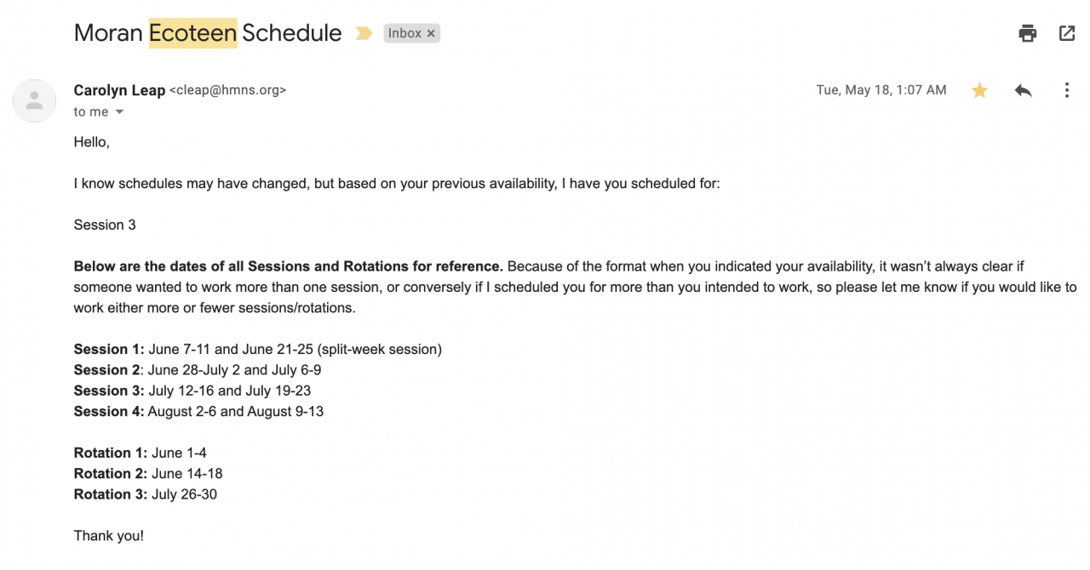Open the three-dot More options menu
This screenshot has width=1090, height=570.
tap(1066, 90)
